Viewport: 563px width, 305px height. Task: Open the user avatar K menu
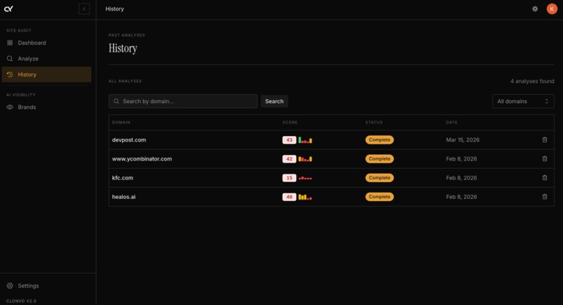tap(552, 9)
